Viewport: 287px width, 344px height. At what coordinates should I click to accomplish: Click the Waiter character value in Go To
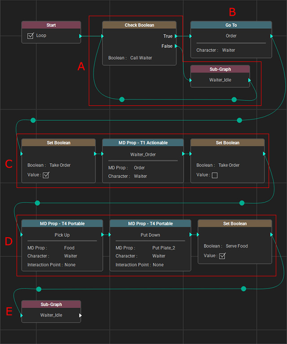coord(228,50)
